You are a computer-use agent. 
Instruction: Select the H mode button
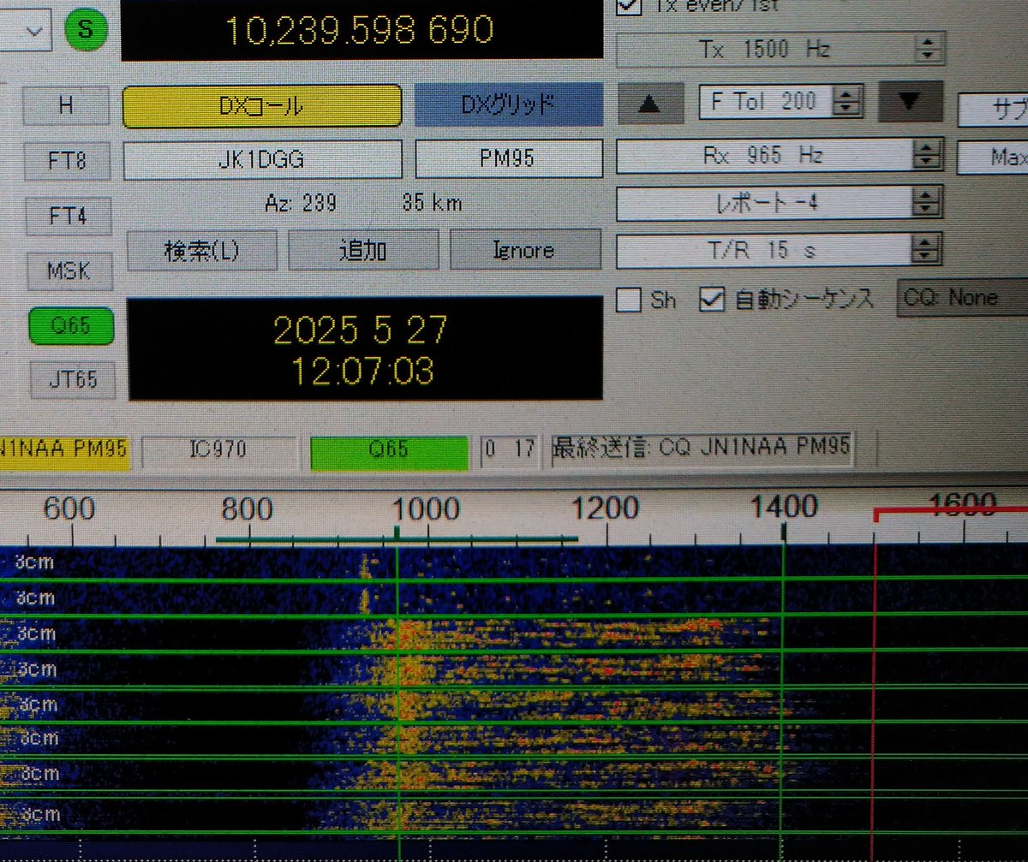(x=66, y=106)
